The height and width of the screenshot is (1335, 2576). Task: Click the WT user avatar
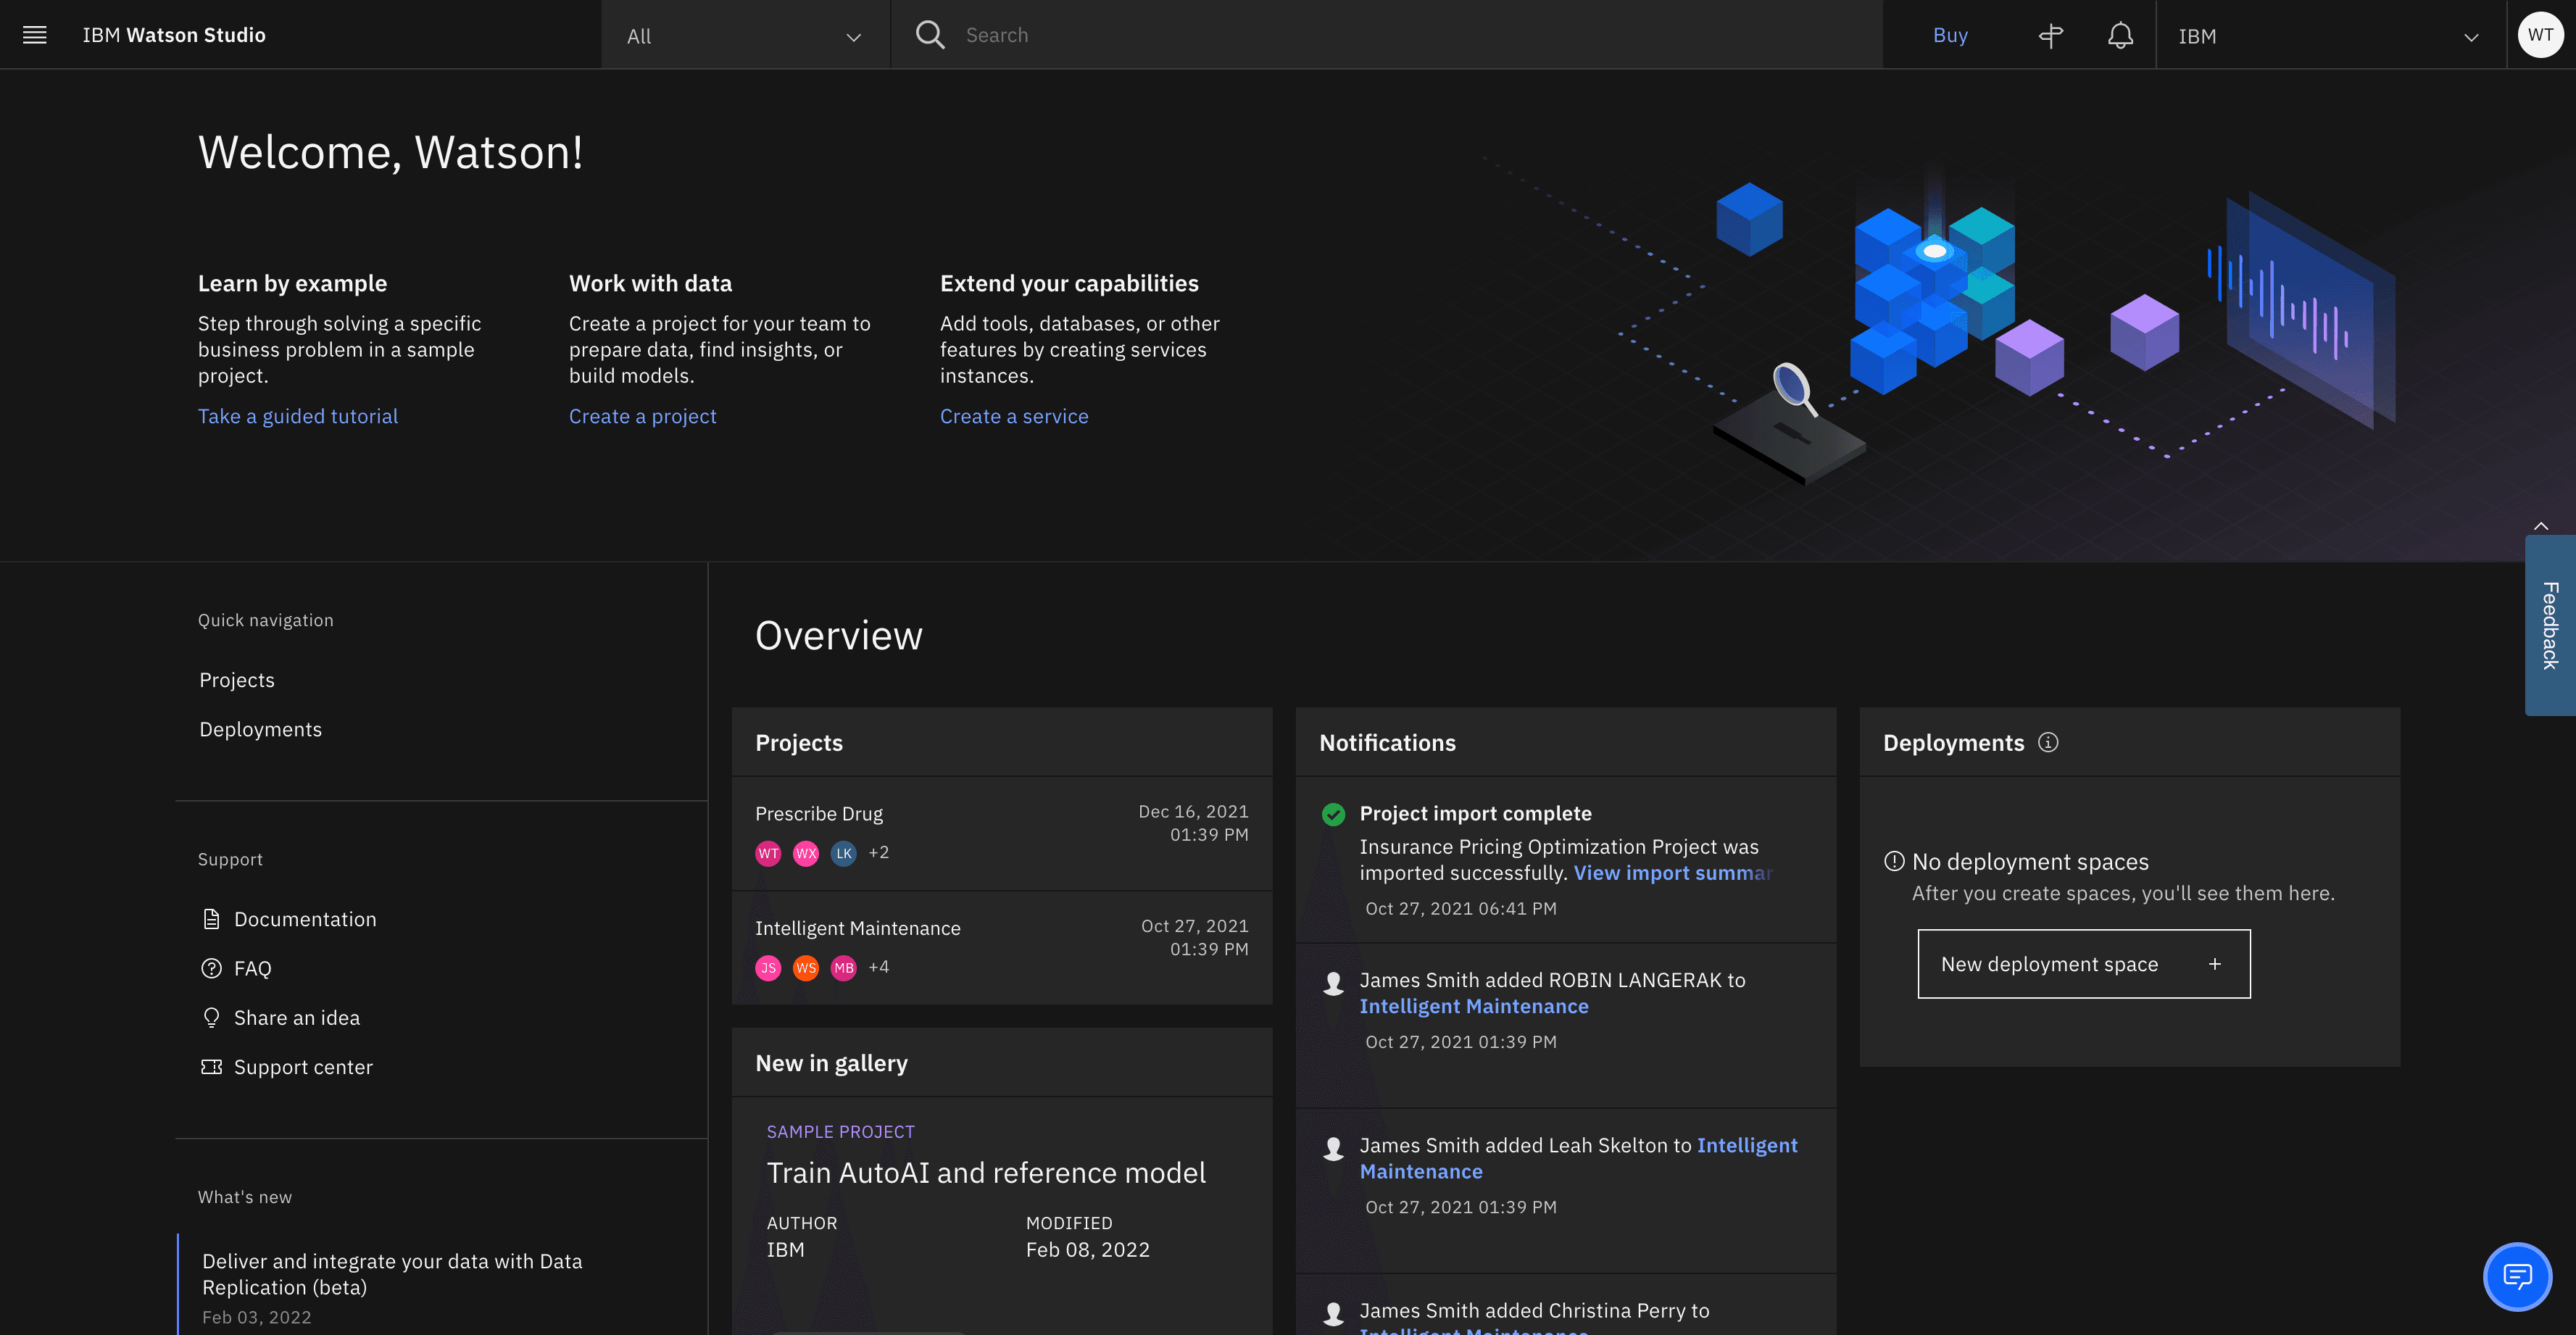(2540, 35)
